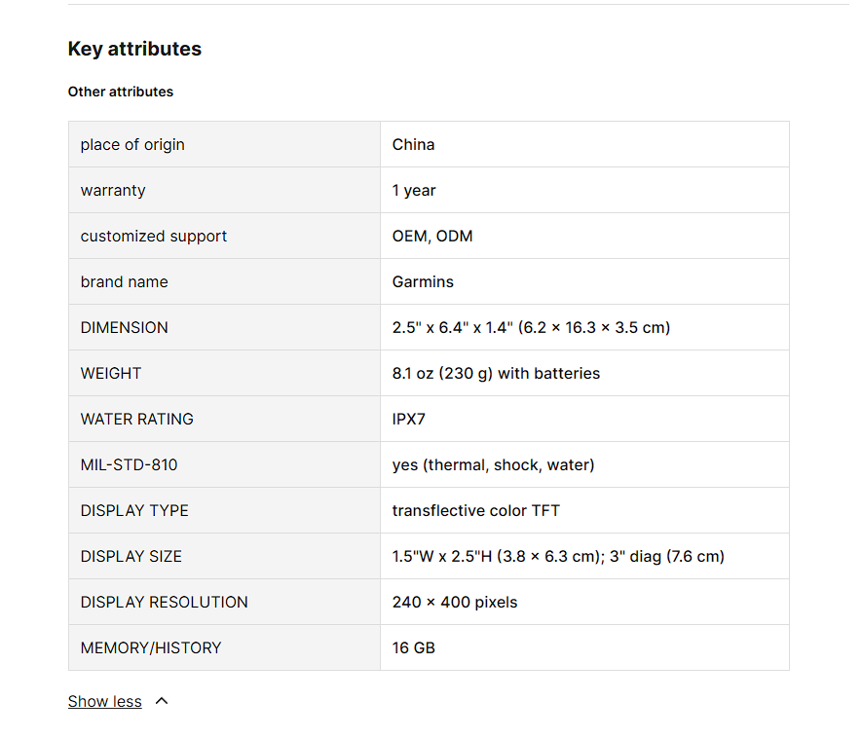Image resolution: width=862 pixels, height=738 pixels.
Task: Select the DIMENSION row label
Action: (x=125, y=327)
